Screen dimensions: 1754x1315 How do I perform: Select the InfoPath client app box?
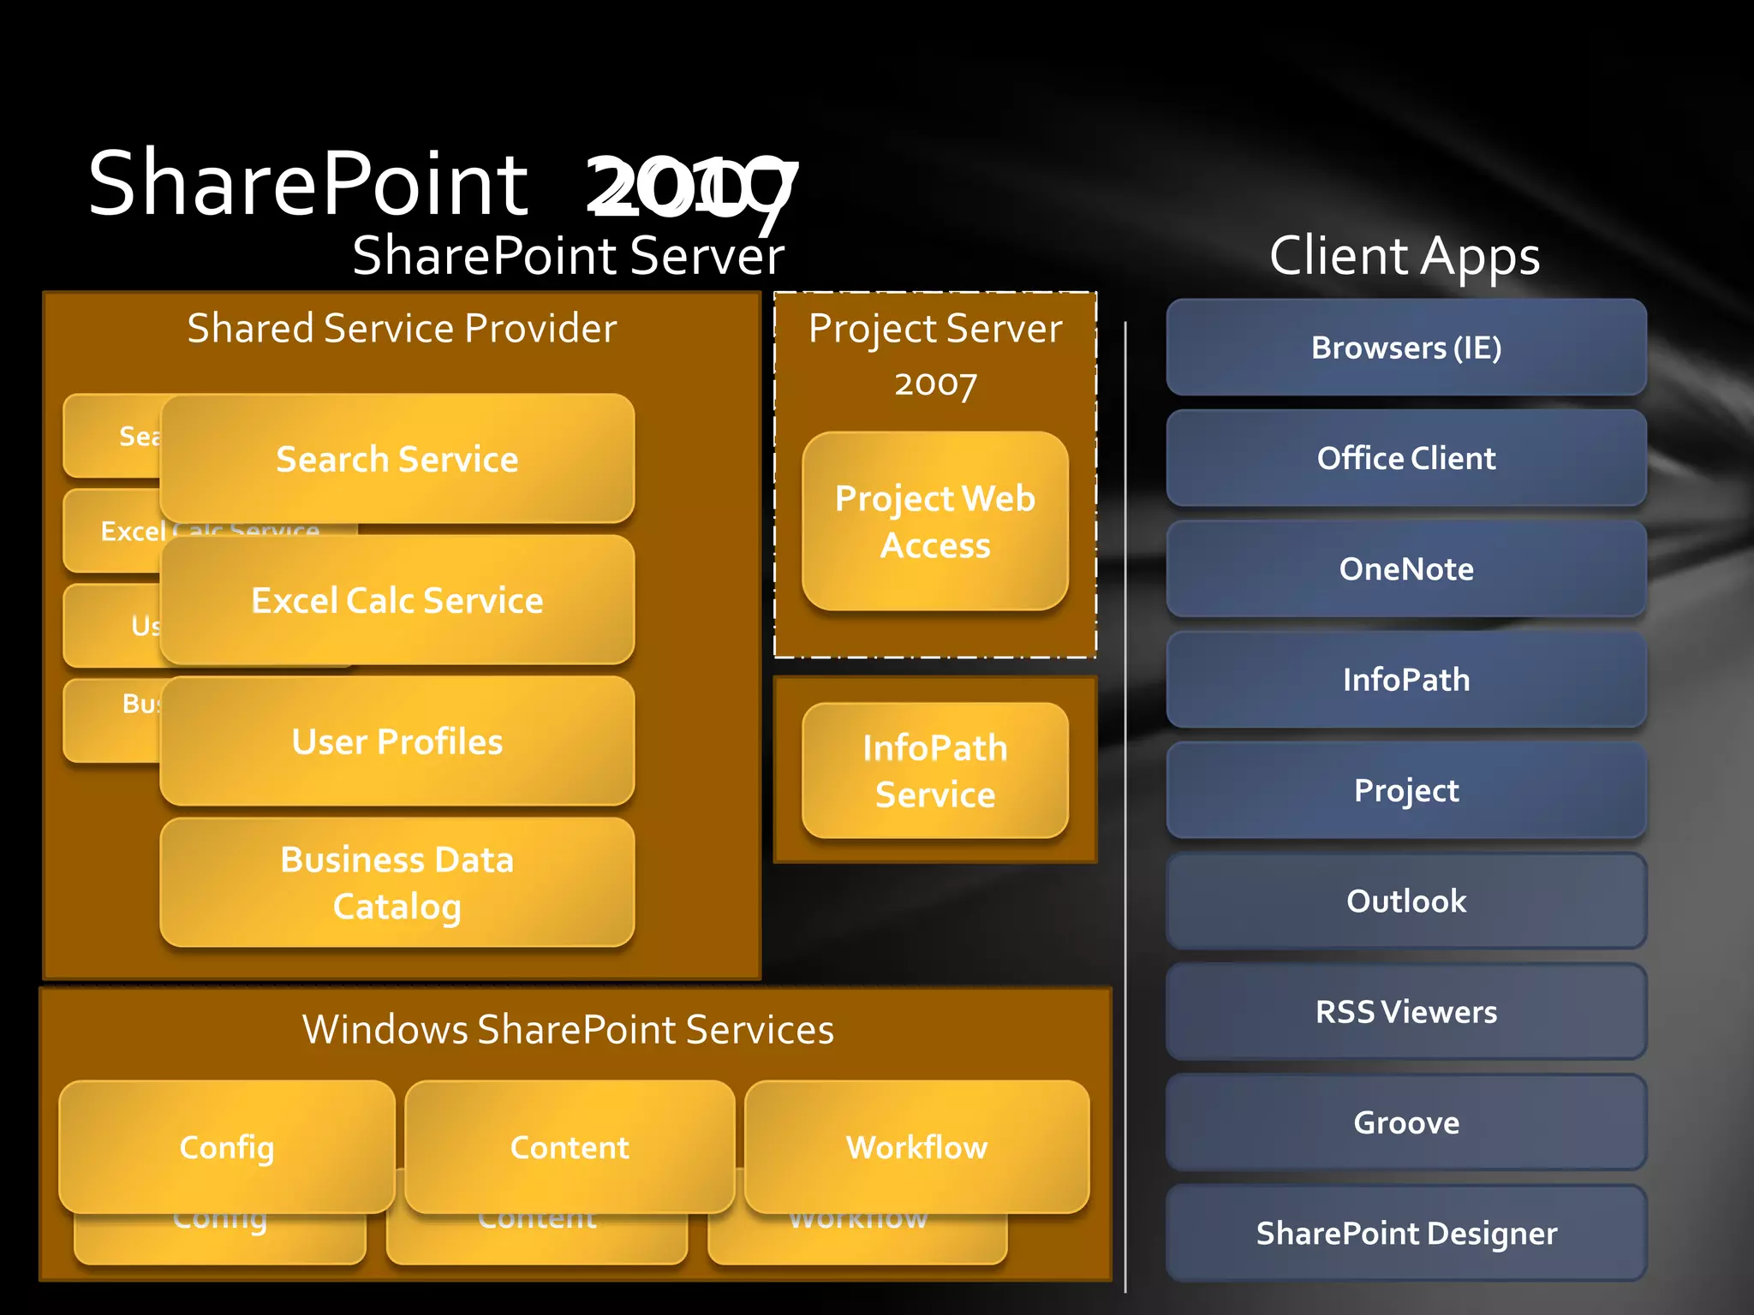[1405, 680]
